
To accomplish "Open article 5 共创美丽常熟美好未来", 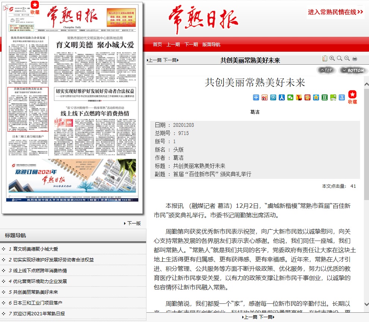I will (35, 292).
